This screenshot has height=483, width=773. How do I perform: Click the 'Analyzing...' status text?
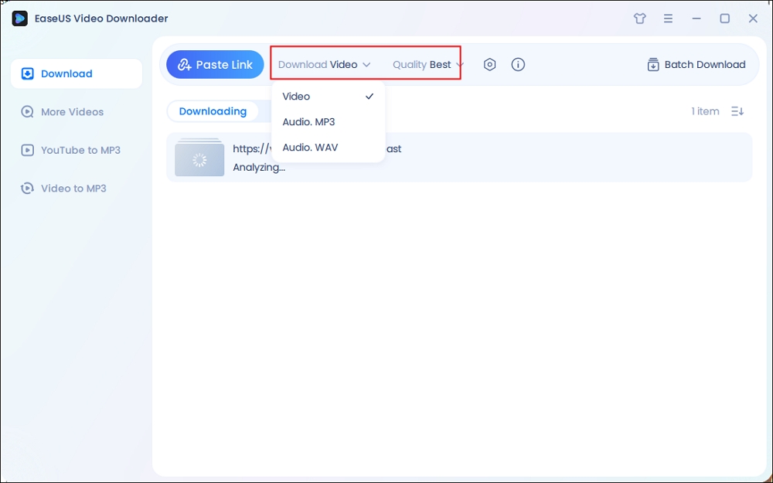pyautogui.click(x=259, y=168)
